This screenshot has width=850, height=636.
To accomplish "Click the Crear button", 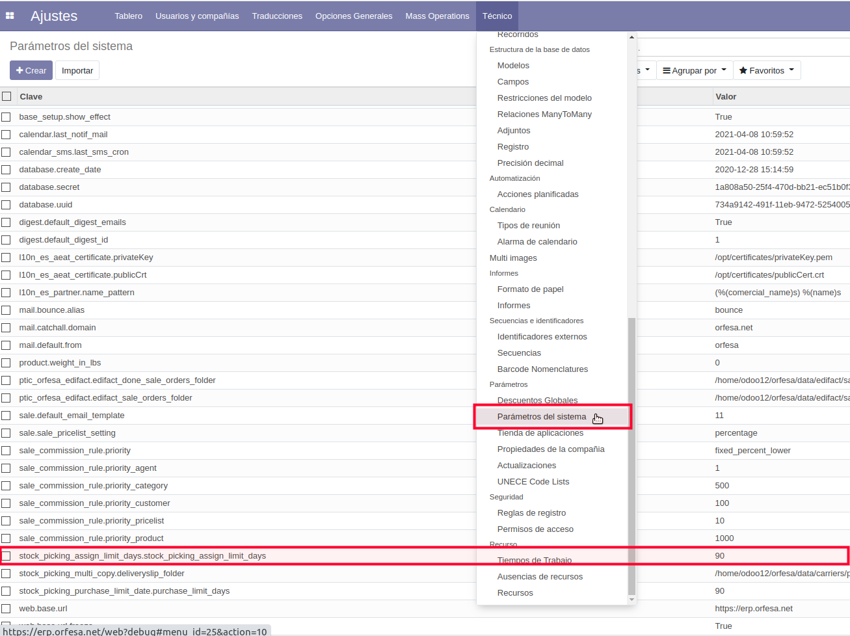I will (x=31, y=70).
